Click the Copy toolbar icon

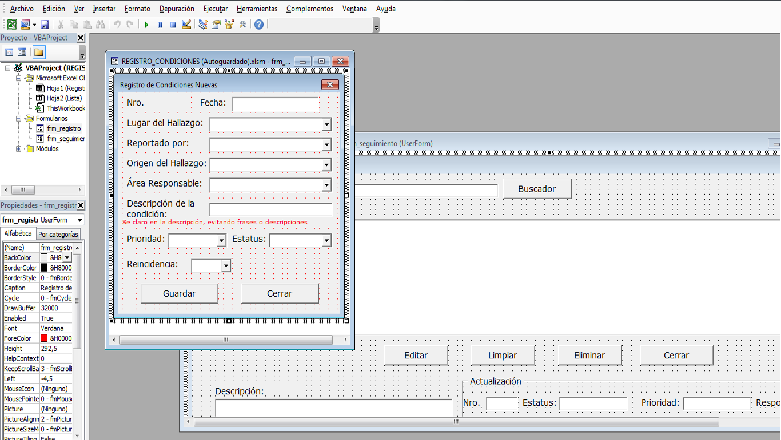point(74,25)
